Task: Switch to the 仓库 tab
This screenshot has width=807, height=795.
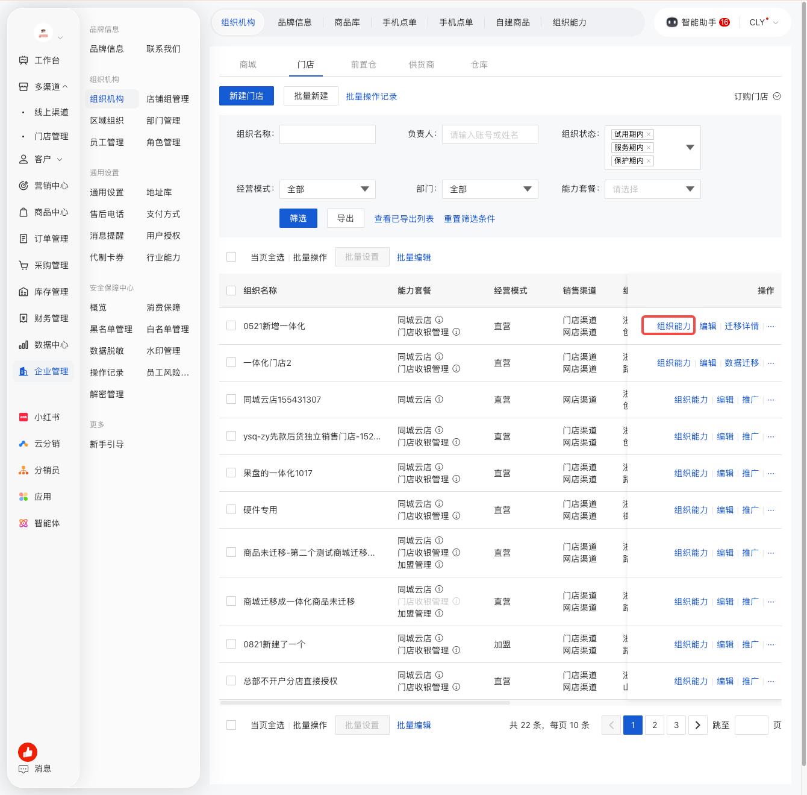Action: pyautogui.click(x=479, y=64)
